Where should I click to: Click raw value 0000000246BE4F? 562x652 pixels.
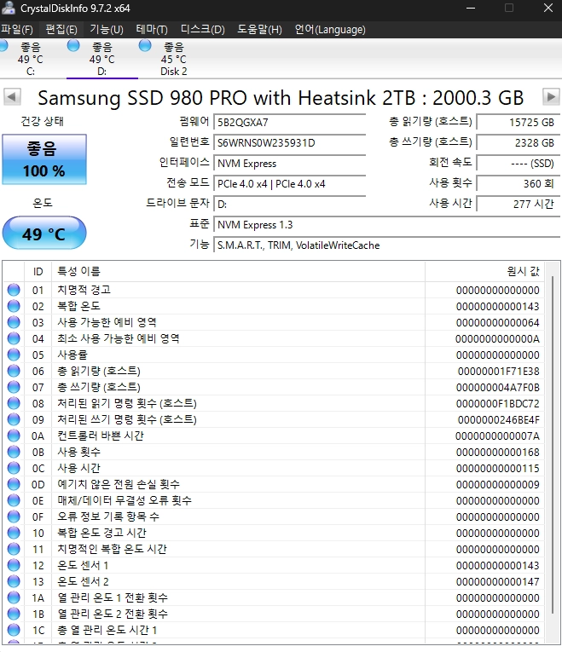498,420
